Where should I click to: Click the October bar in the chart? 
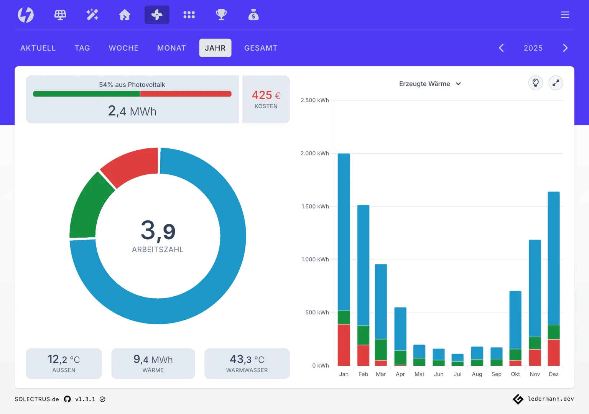[x=515, y=328]
